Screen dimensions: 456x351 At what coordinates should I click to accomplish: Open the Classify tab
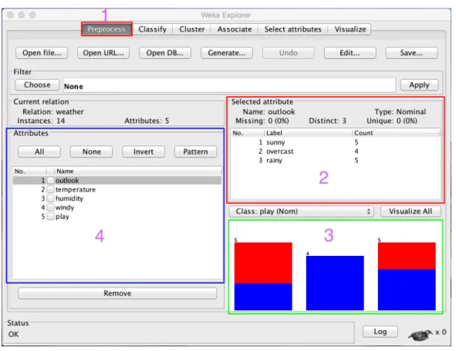[153, 29]
